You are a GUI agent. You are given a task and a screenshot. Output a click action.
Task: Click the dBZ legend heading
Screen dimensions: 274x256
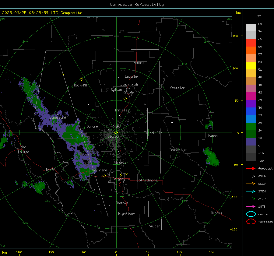[x=258, y=16]
